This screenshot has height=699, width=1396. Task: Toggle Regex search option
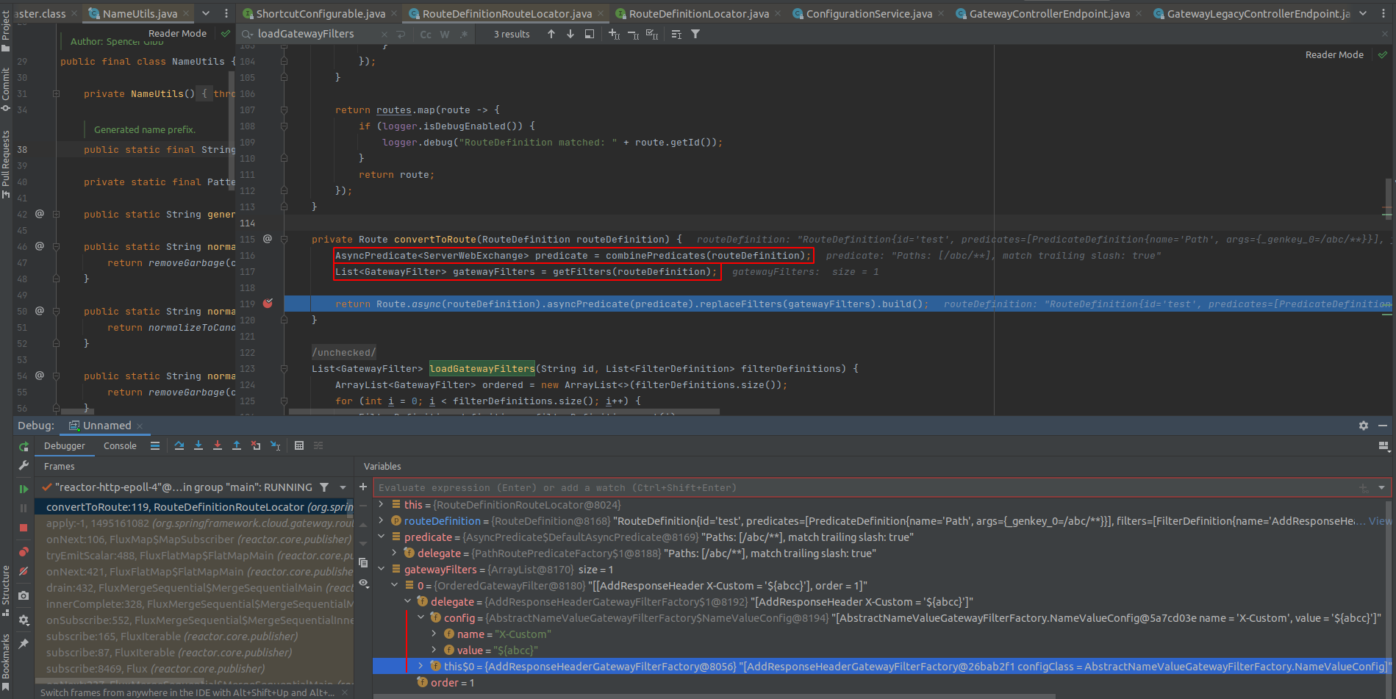[464, 35]
